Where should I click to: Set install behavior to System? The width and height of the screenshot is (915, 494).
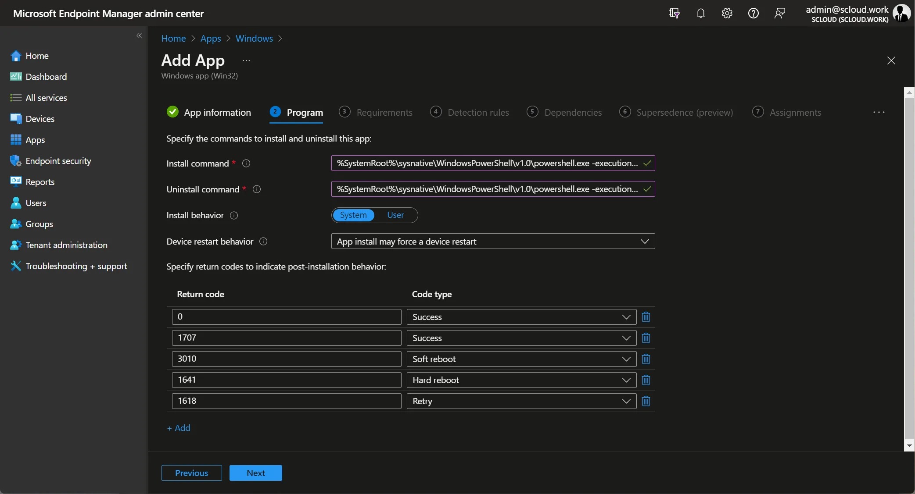[x=353, y=215]
